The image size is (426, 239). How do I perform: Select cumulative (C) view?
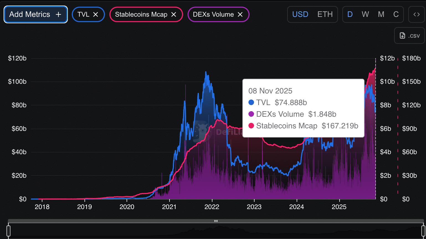pos(396,14)
